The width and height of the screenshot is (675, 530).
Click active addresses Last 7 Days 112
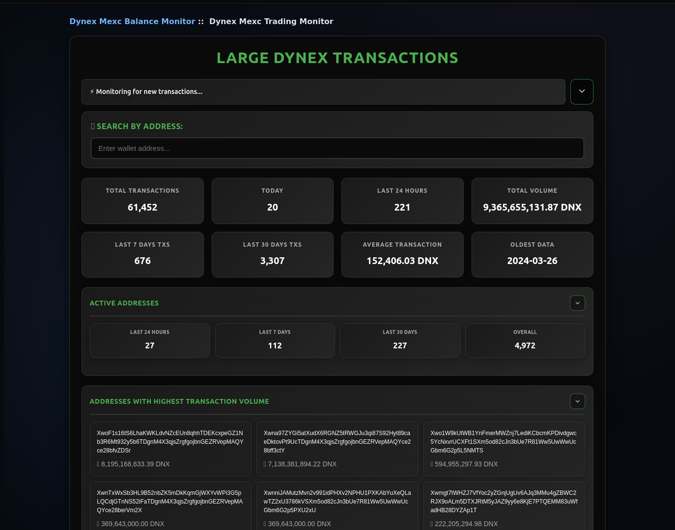(275, 341)
